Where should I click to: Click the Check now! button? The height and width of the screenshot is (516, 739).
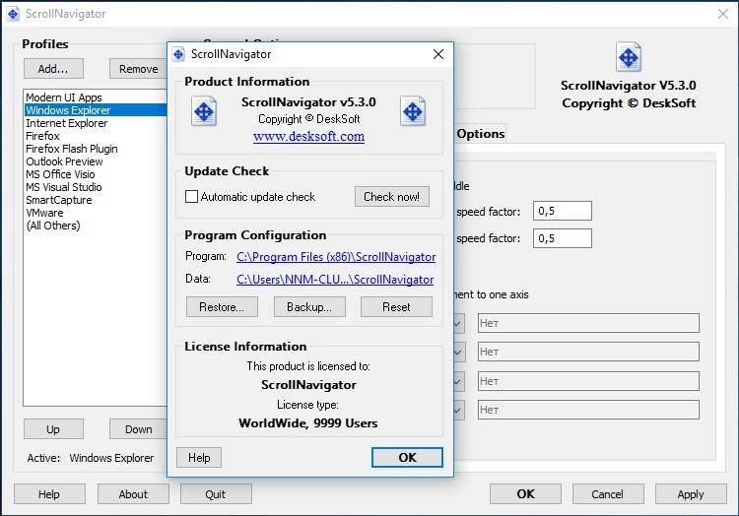[391, 196]
